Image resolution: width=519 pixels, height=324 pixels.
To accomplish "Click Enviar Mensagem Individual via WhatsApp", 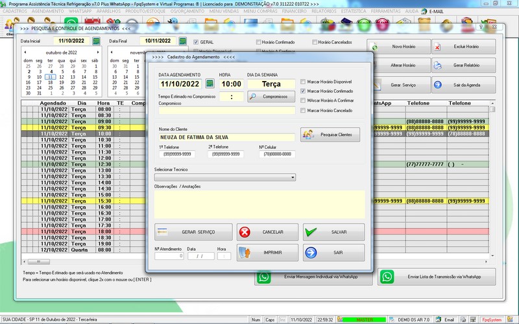I will 313,277.
